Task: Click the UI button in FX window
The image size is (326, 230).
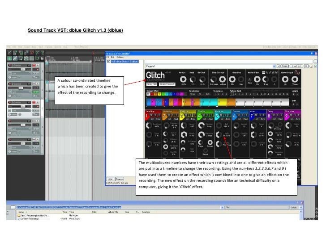Action: pyautogui.click(x=306, y=66)
